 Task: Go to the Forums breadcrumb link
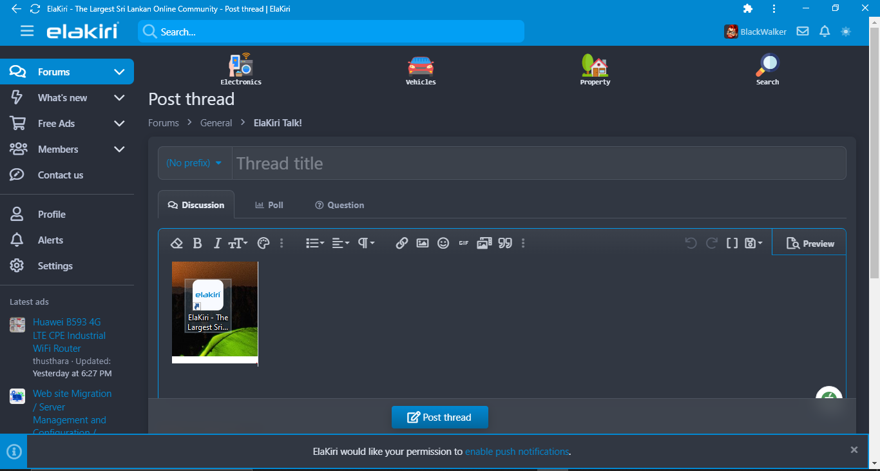(x=164, y=123)
